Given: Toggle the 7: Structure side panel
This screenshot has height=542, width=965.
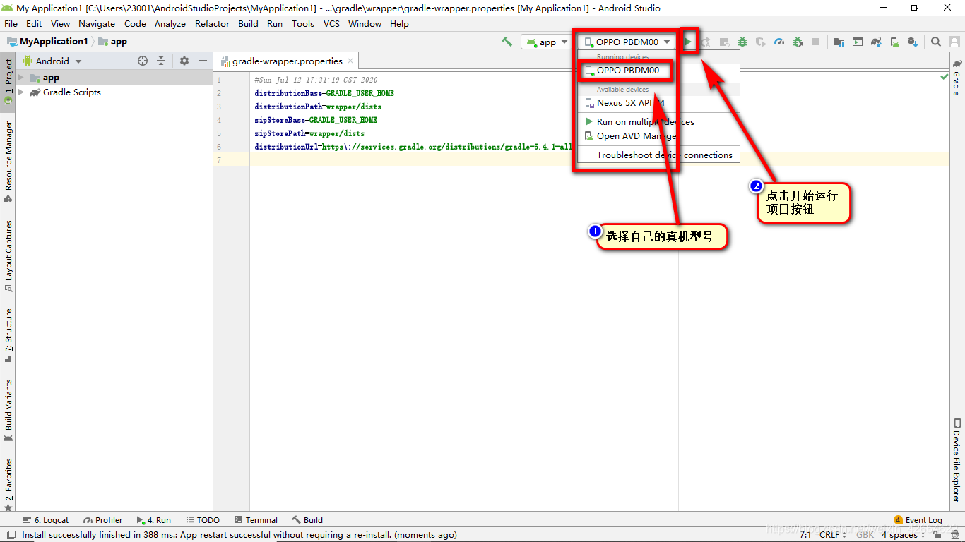Looking at the screenshot, I should click(8, 335).
